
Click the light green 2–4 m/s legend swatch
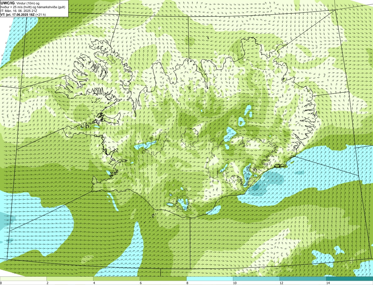click(x=70, y=279)
